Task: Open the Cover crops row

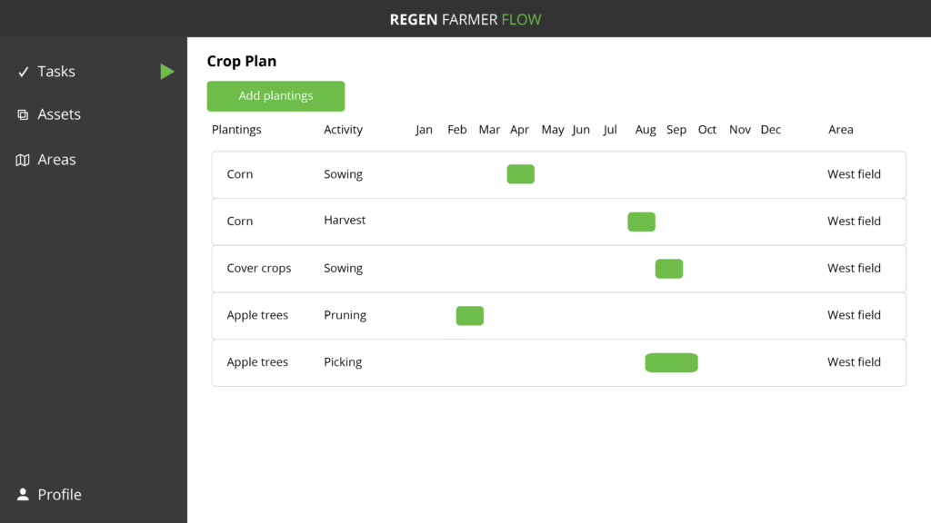Action: [559, 269]
